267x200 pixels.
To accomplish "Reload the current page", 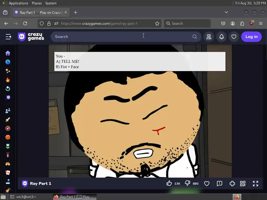I will [25, 23].
